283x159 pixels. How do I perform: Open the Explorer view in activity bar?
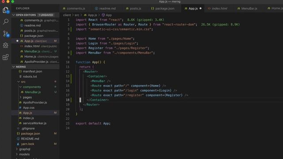click(6, 10)
